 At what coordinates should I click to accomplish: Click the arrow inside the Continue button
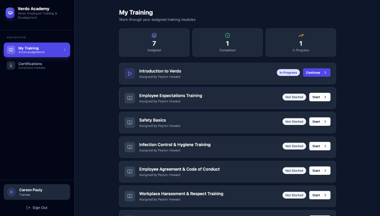point(325,72)
